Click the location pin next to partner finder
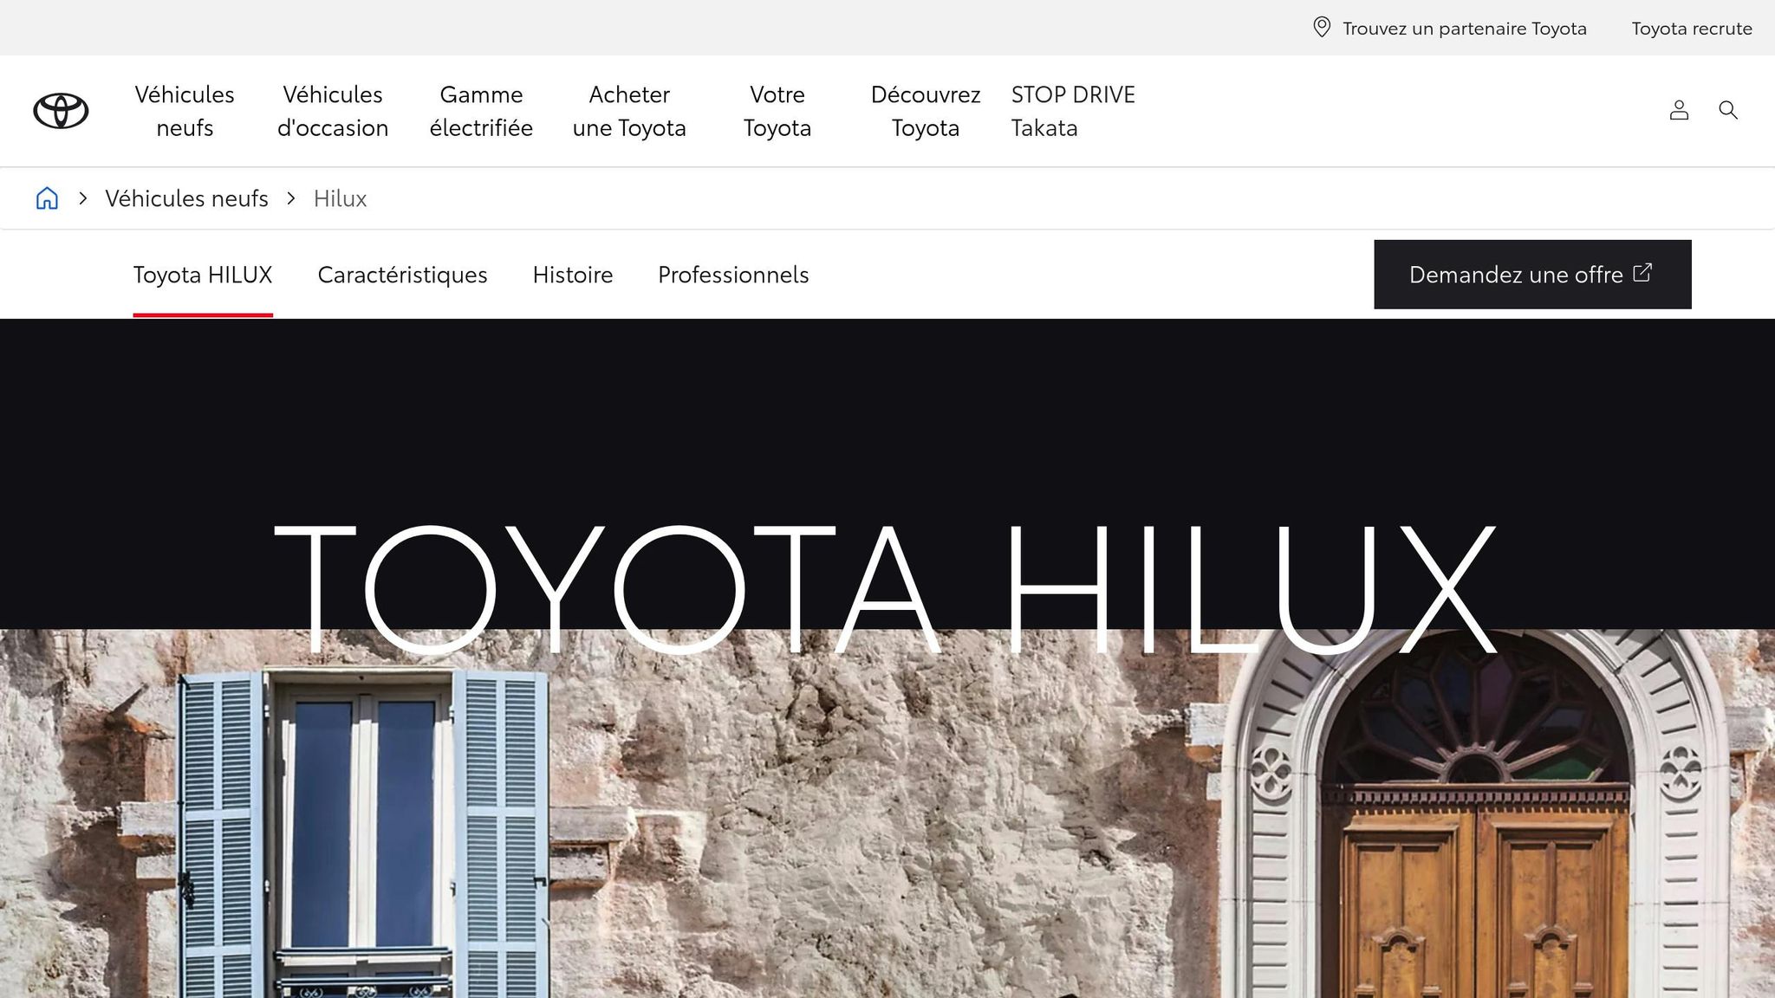The width and height of the screenshot is (1775, 998). click(1321, 28)
